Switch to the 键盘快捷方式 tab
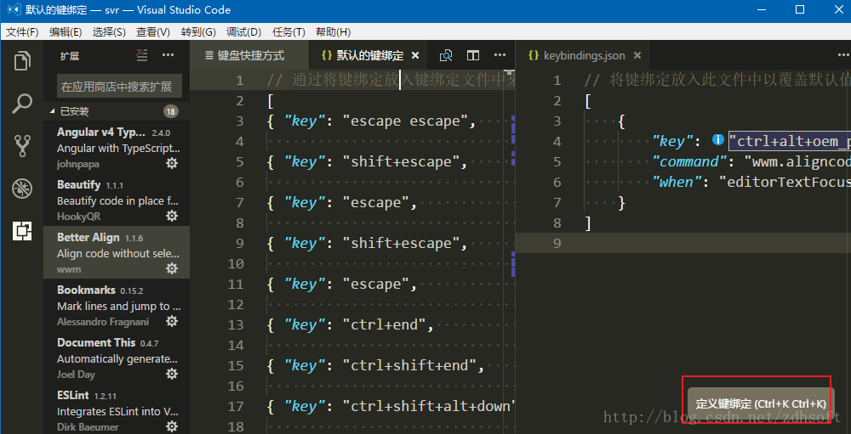Screen dimensions: 851x434 [243, 56]
